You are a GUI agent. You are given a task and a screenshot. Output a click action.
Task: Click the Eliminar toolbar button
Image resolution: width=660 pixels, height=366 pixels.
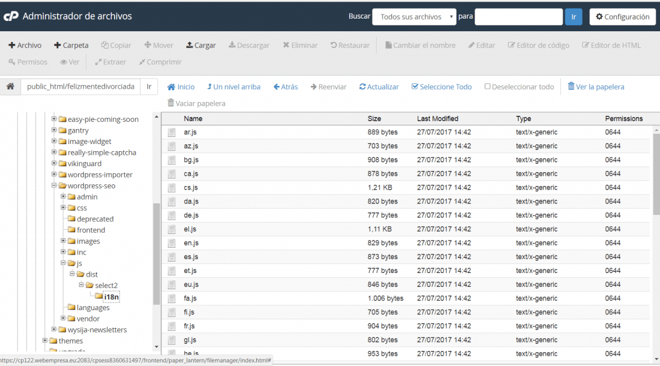tap(300, 45)
